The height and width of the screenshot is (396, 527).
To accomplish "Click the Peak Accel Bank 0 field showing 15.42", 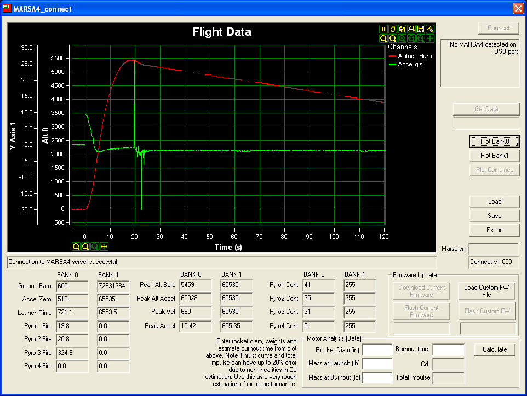I will (x=195, y=326).
